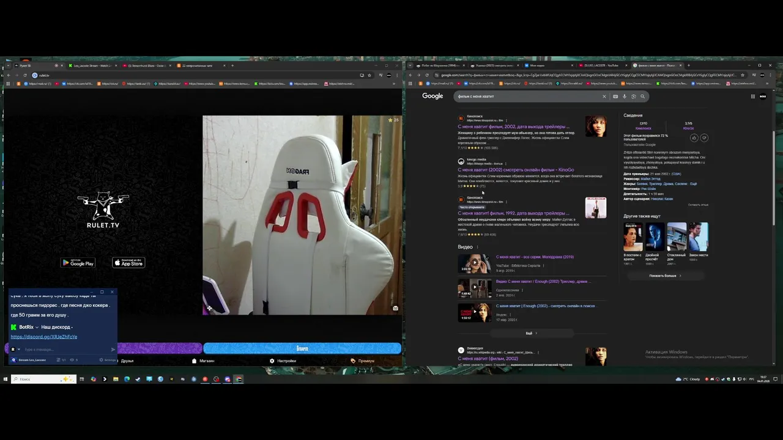Expand the BotRix name dropdown in chat
The width and height of the screenshot is (783, 440).
pos(37,327)
